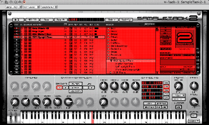
Task: Click the RENAME preset button
Action: point(166,55)
